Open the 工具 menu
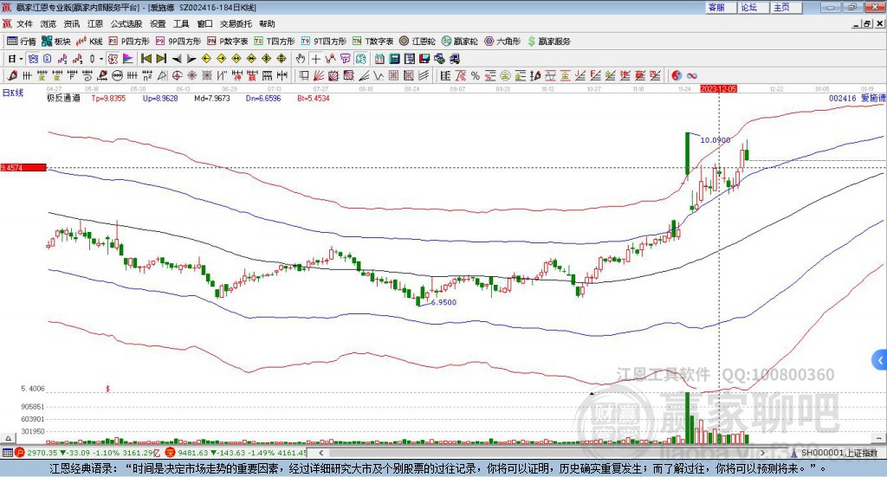The height and width of the screenshot is (477, 887). coord(181,23)
